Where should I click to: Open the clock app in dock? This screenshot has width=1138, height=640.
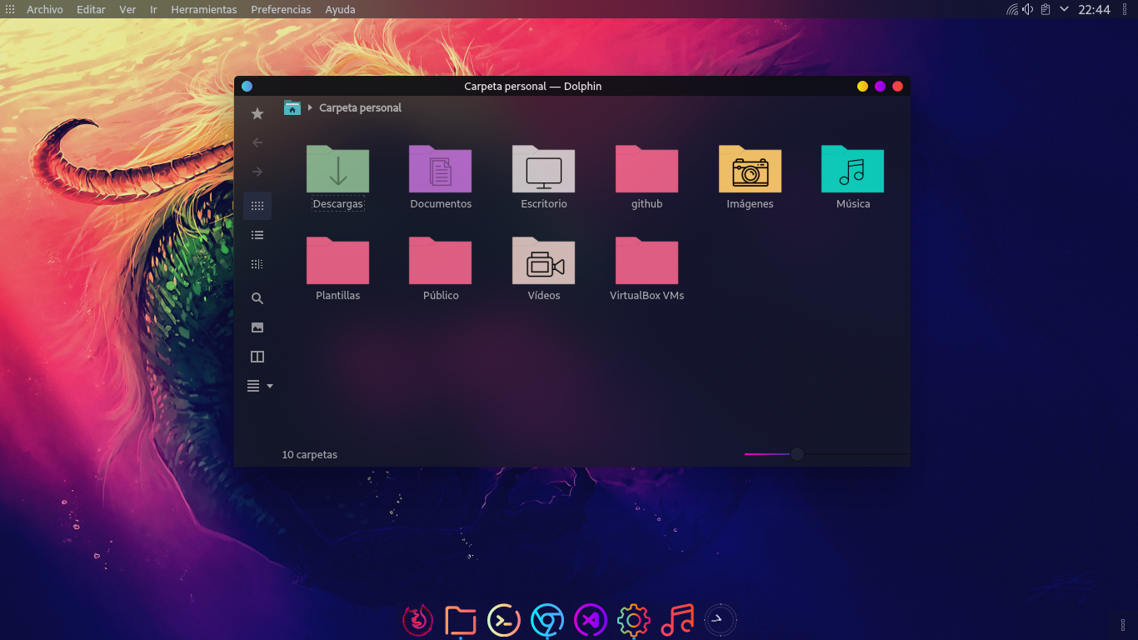(x=721, y=620)
